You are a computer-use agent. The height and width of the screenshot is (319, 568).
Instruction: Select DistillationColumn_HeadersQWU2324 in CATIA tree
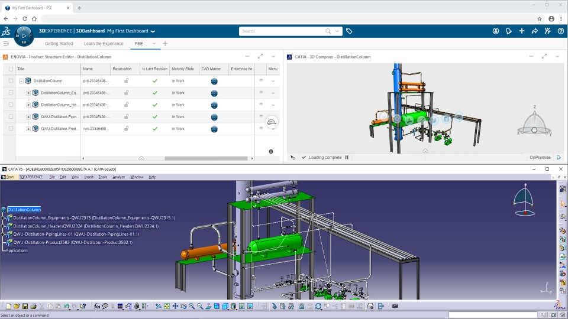click(86, 226)
